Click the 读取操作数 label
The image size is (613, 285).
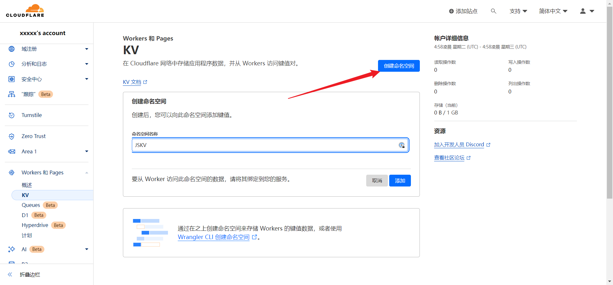445,62
